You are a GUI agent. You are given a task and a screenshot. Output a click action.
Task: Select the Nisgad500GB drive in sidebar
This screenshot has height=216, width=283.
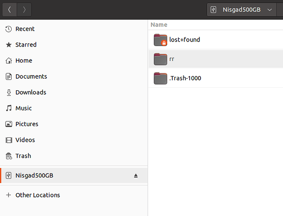(x=74, y=175)
